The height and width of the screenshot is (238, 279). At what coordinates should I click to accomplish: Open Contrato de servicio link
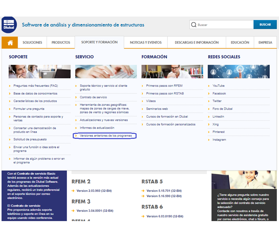point(93,97)
